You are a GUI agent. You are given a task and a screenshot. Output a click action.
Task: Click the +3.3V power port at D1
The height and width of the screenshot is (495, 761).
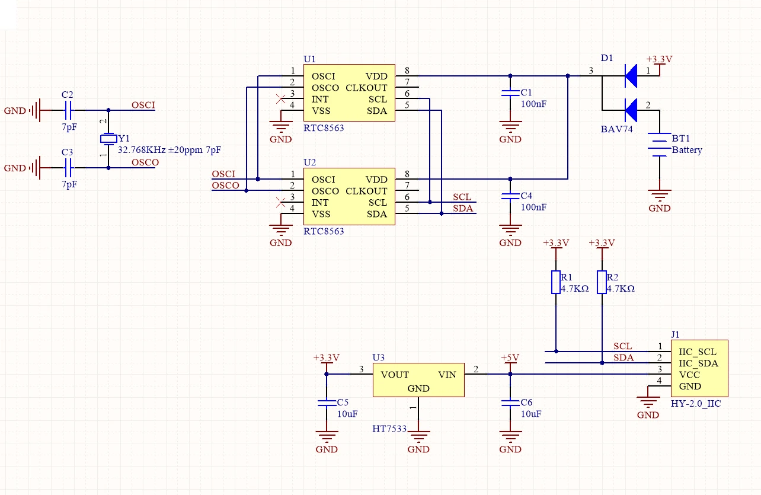pos(659,60)
